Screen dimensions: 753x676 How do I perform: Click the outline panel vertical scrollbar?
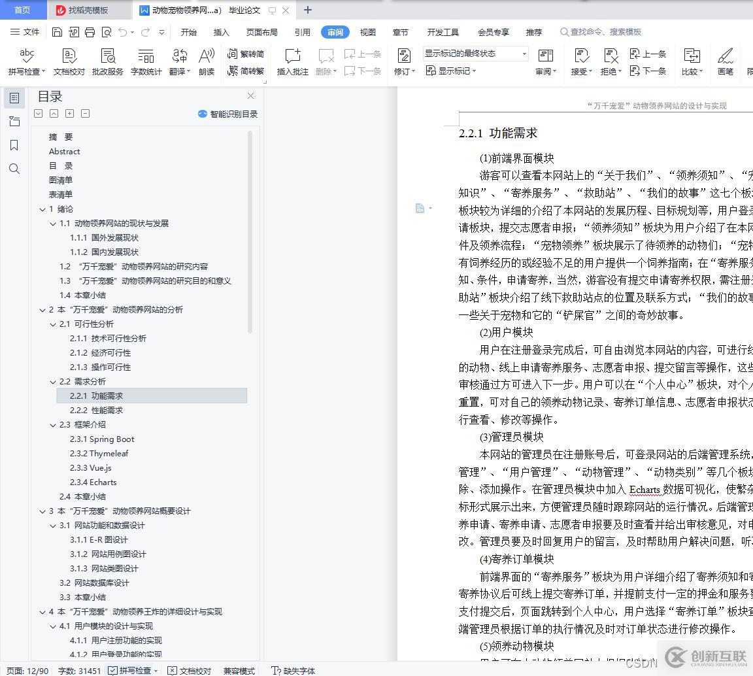(250, 229)
